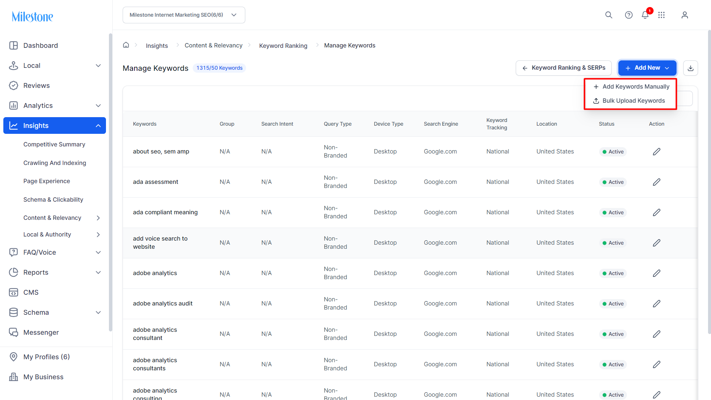Click the Keywords column header

[x=144, y=124]
